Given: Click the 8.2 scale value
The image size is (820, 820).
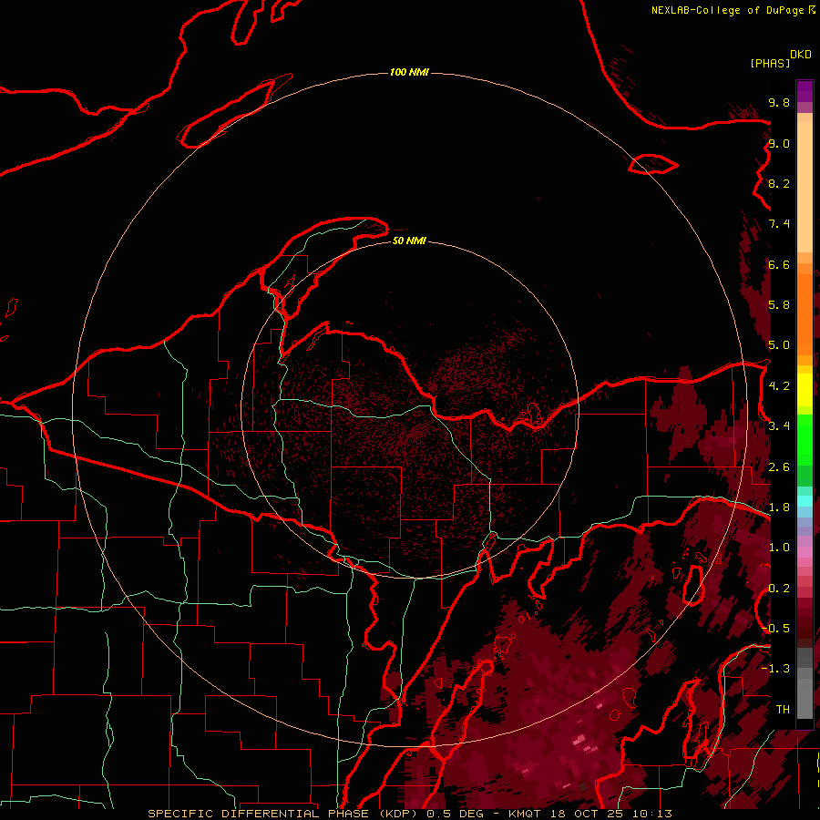Looking at the screenshot, I should (779, 183).
